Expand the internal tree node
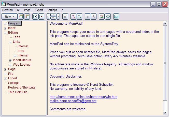The width and height of the screenshot is (169, 117). (15, 56)
